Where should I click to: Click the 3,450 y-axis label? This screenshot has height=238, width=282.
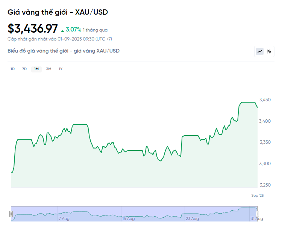pos(265,100)
